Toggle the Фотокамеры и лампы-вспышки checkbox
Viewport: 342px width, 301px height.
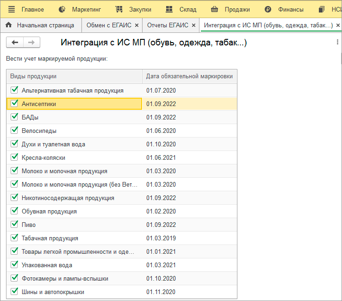click(14, 278)
